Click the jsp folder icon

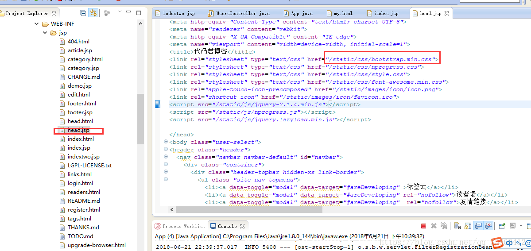point(53,33)
